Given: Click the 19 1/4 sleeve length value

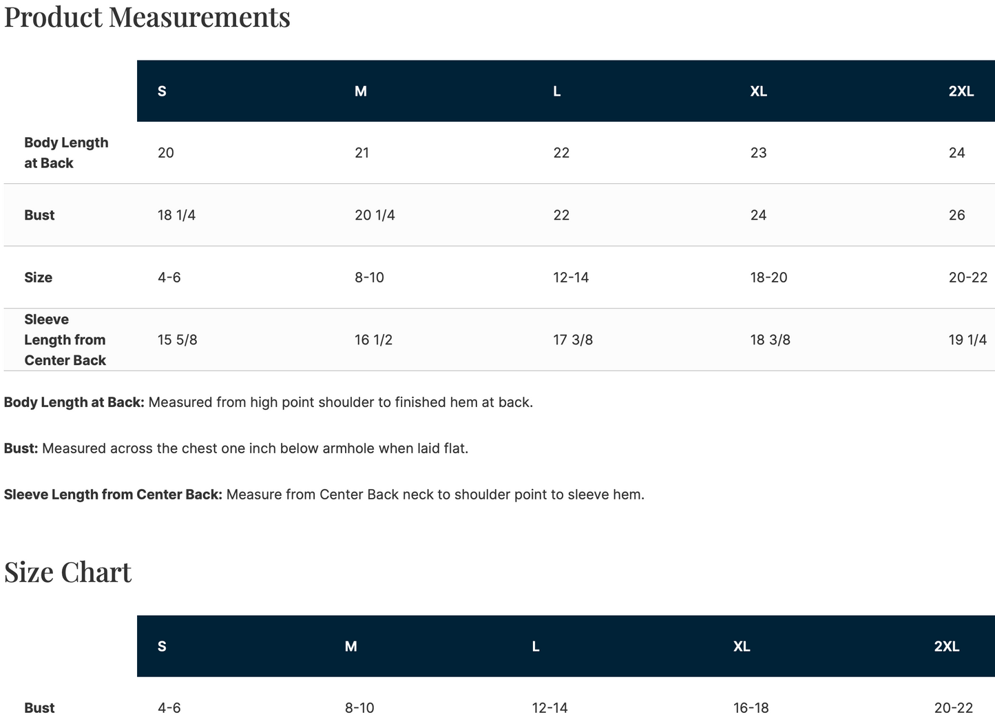Looking at the screenshot, I should coord(967,340).
